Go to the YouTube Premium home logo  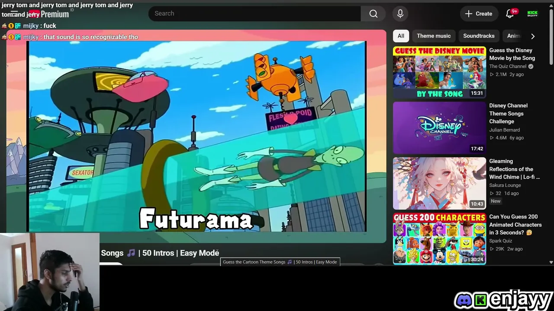(x=50, y=14)
